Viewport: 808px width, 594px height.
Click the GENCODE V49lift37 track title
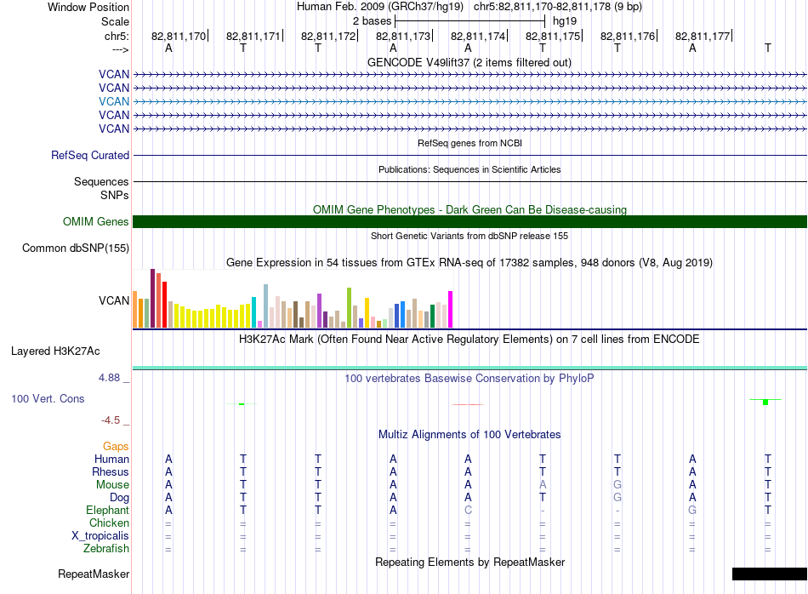pyautogui.click(x=469, y=62)
